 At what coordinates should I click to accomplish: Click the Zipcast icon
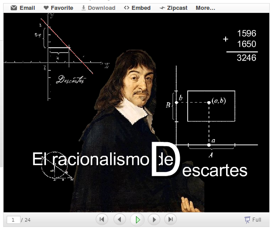coord(162,8)
